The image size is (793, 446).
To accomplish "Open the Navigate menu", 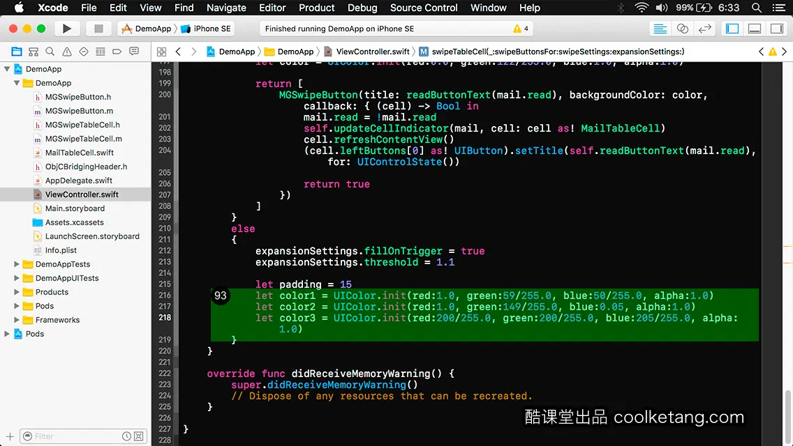I will 226,8.
